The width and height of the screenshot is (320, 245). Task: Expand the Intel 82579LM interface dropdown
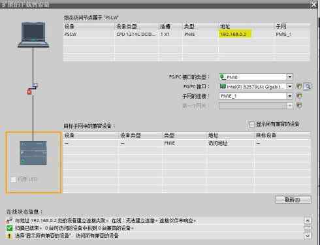(290, 86)
